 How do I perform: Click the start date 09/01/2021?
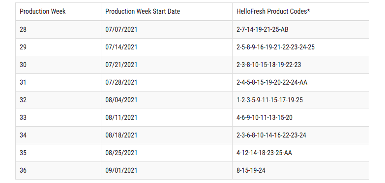point(121,170)
